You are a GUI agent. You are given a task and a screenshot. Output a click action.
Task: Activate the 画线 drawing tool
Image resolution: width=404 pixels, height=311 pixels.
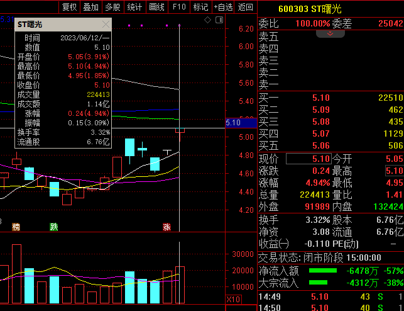pos(156,7)
